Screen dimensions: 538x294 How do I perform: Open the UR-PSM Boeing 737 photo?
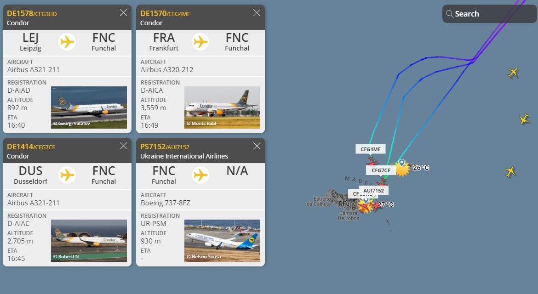point(222,241)
